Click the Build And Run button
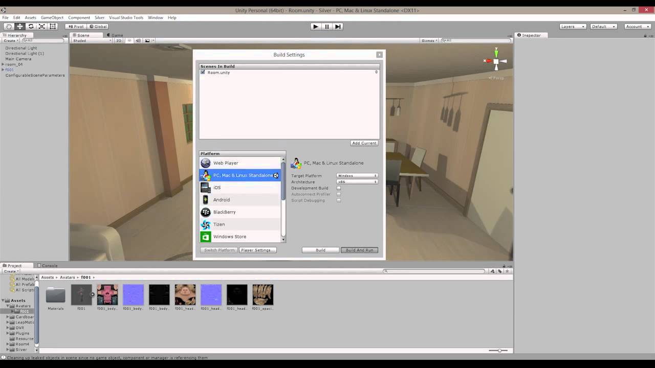The width and height of the screenshot is (655, 368). (x=359, y=250)
